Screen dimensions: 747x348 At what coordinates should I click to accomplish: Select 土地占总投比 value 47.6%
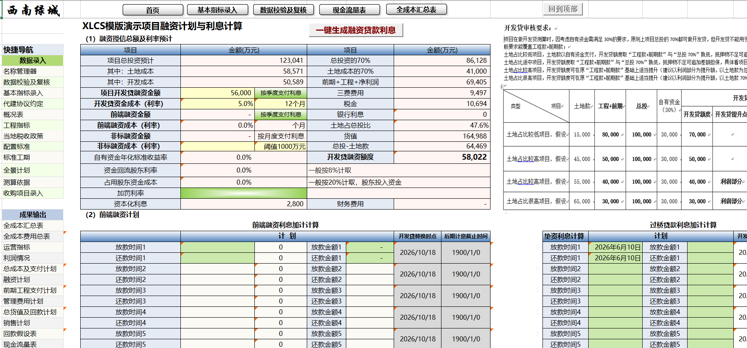tap(442, 125)
